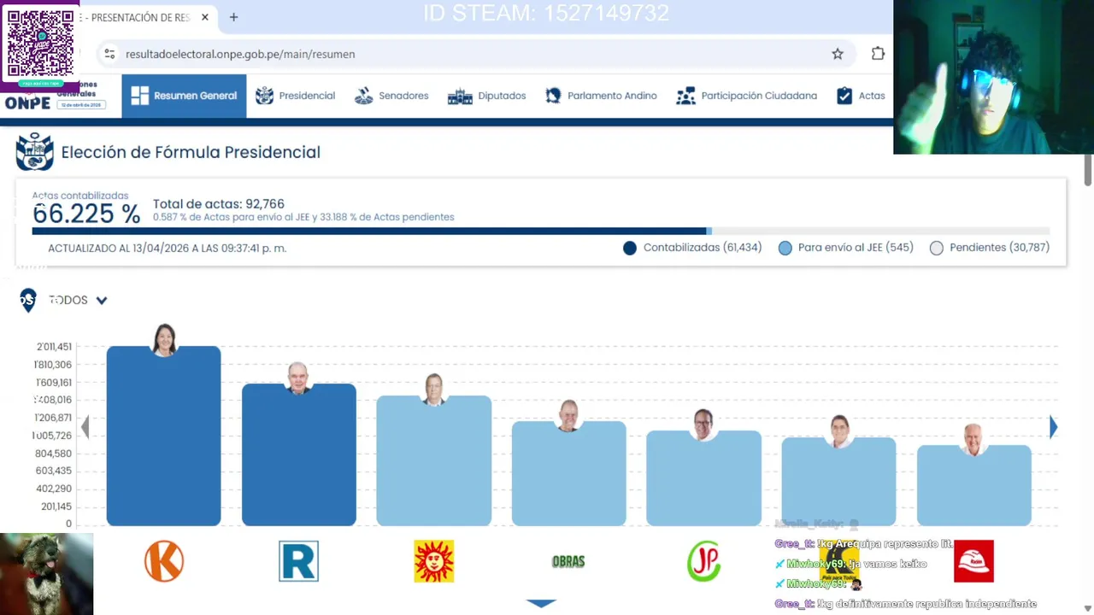Click the blue R party logo
This screenshot has width=1094, height=615.
298,561
